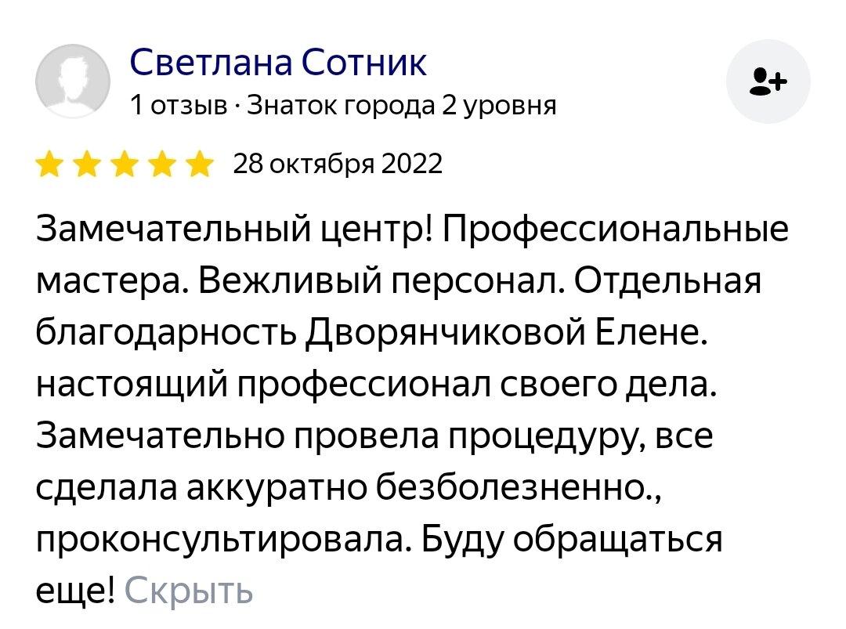Open the Светлана Сотник name link

278,62
